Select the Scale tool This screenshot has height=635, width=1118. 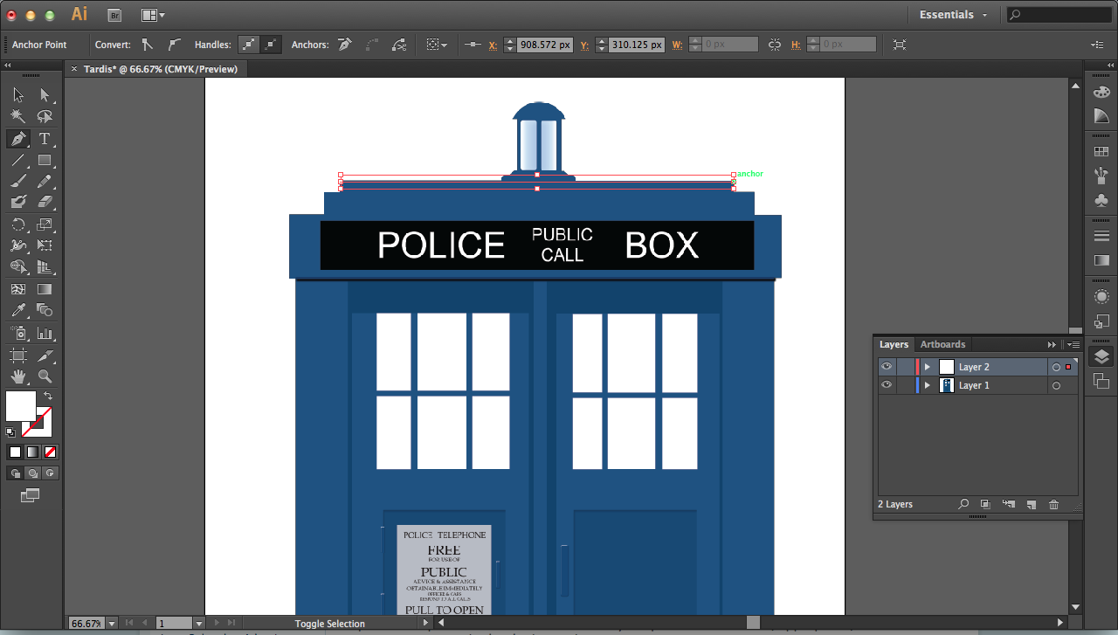click(45, 224)
